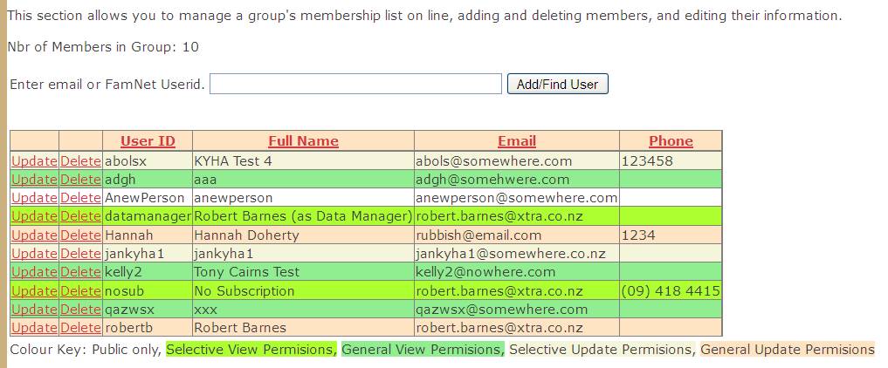Focus the email or FamNet Userid field
The height and width of the screenshot is (368, 888).
355,84
